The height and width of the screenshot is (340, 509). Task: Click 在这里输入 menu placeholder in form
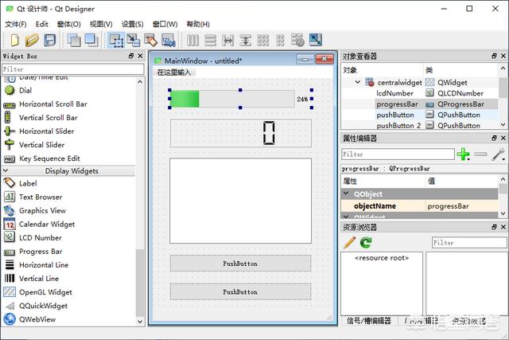click(174, 72)
